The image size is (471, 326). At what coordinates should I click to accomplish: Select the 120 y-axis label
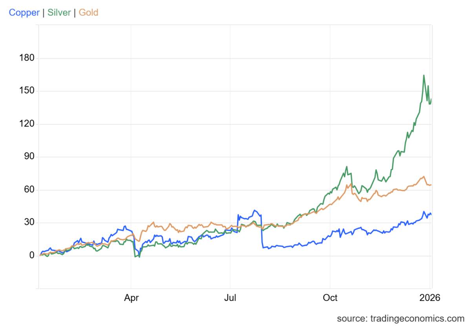coord(27,124)
